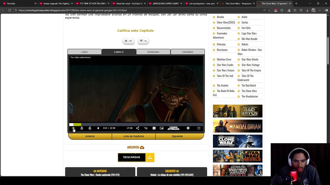The width and height of the screenshot is (330, 185).
Task: Open the browser three-dots menu
Action: click(x=320, y=10)
